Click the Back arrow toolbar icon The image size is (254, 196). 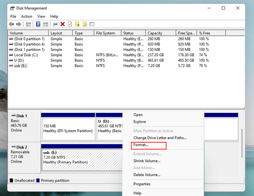11,24
